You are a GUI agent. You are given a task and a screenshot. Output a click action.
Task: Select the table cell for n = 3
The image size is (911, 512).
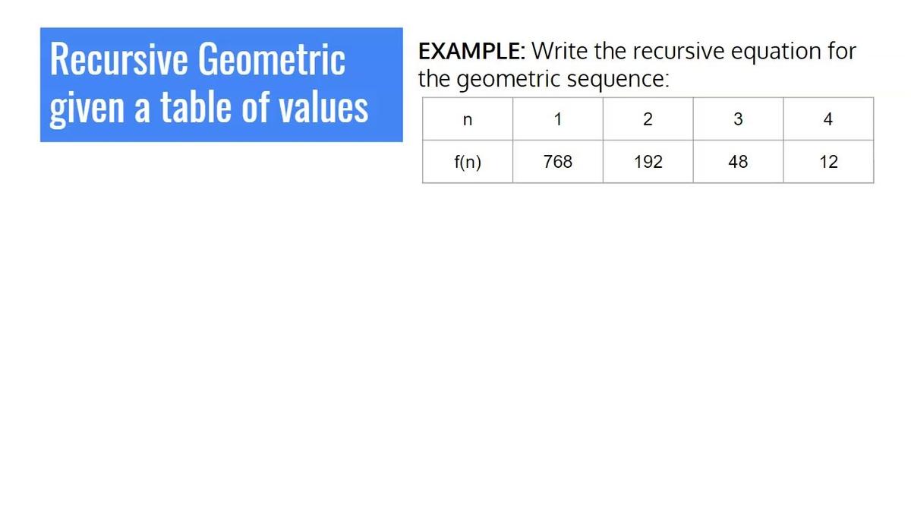738,119
